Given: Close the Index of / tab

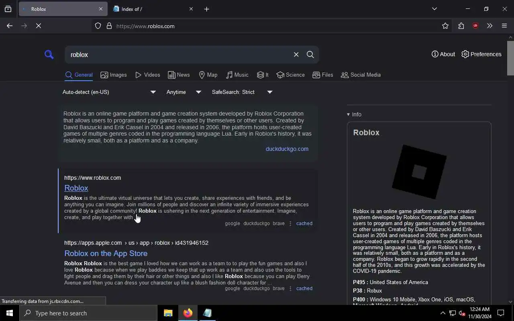Looking at the screenshot, I should 191,9.
